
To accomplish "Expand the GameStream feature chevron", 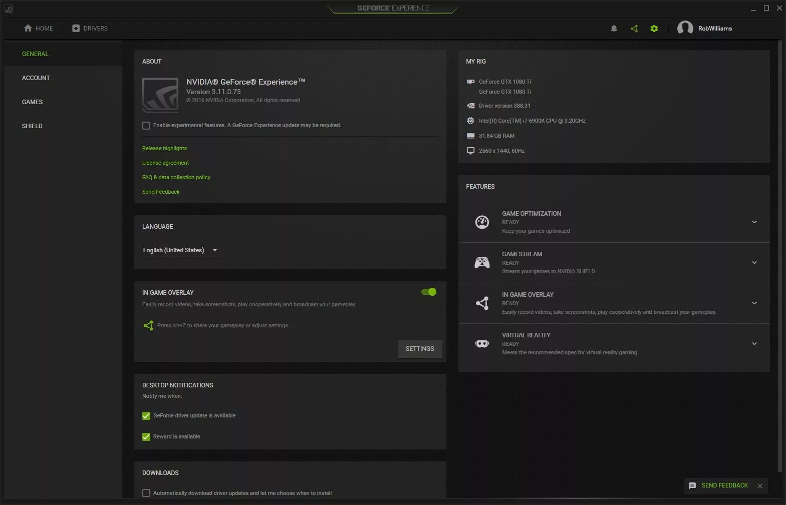I will pyautogui.click(x=754, y=262).
